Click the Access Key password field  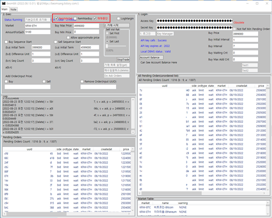pos(194,21)
